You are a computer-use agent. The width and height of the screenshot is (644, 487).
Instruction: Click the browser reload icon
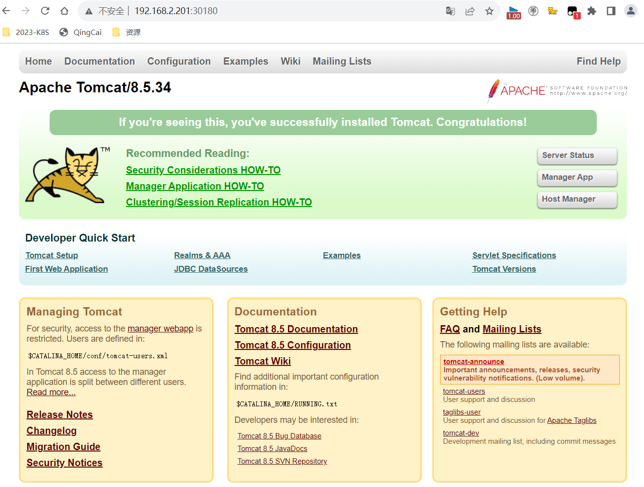[45, 11]
